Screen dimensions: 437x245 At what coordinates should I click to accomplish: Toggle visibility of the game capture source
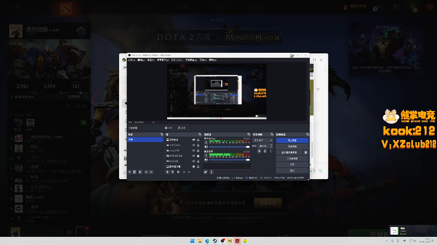point(194,161)
